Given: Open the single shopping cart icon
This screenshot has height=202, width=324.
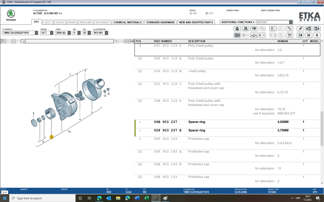Looking at the screenshot, I should pyautogui.click(x=289, y=35).
